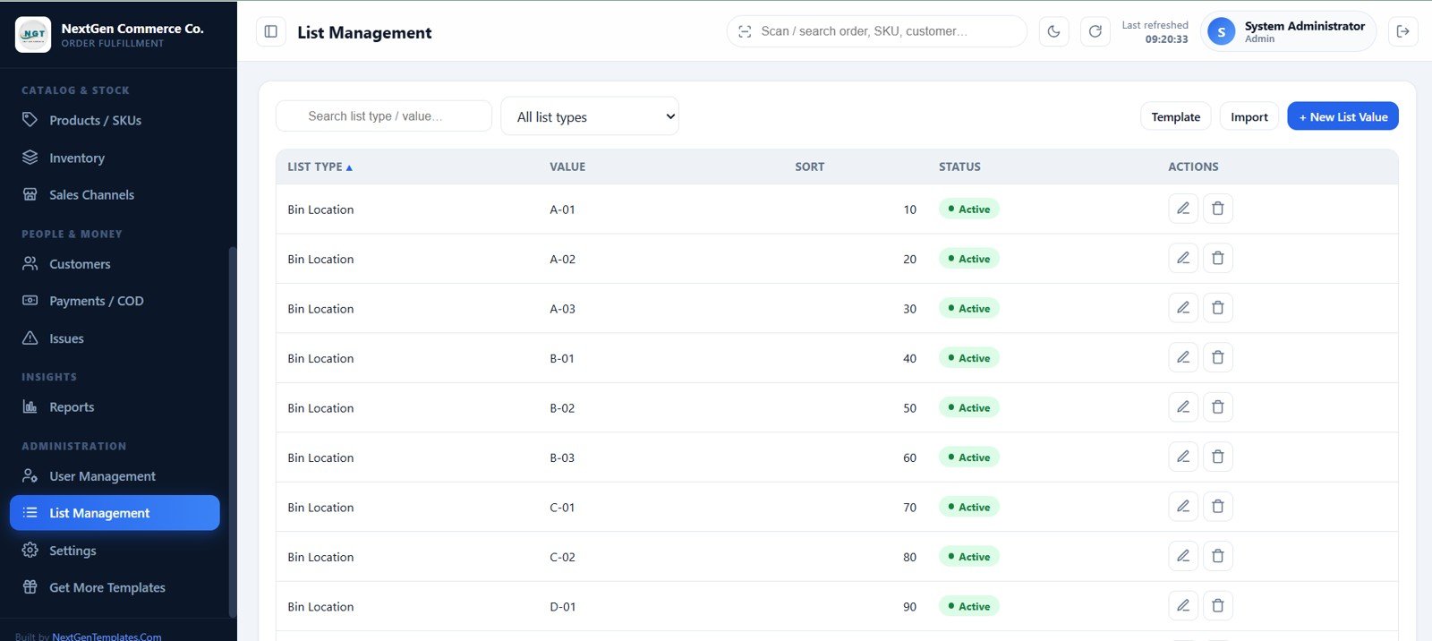Click the logout icon
1432x641 pixels.
click(1402, 31)
